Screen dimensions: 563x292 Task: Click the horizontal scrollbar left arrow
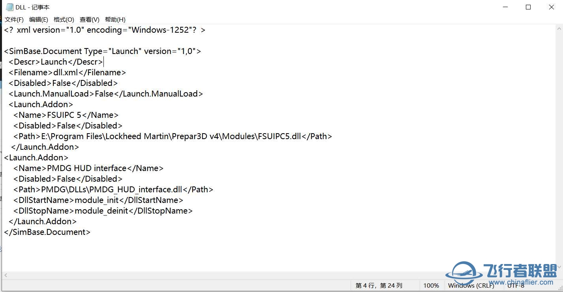6,275
